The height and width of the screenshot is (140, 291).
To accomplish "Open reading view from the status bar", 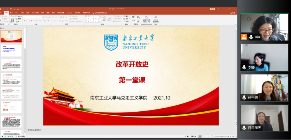I will (208, 136).
